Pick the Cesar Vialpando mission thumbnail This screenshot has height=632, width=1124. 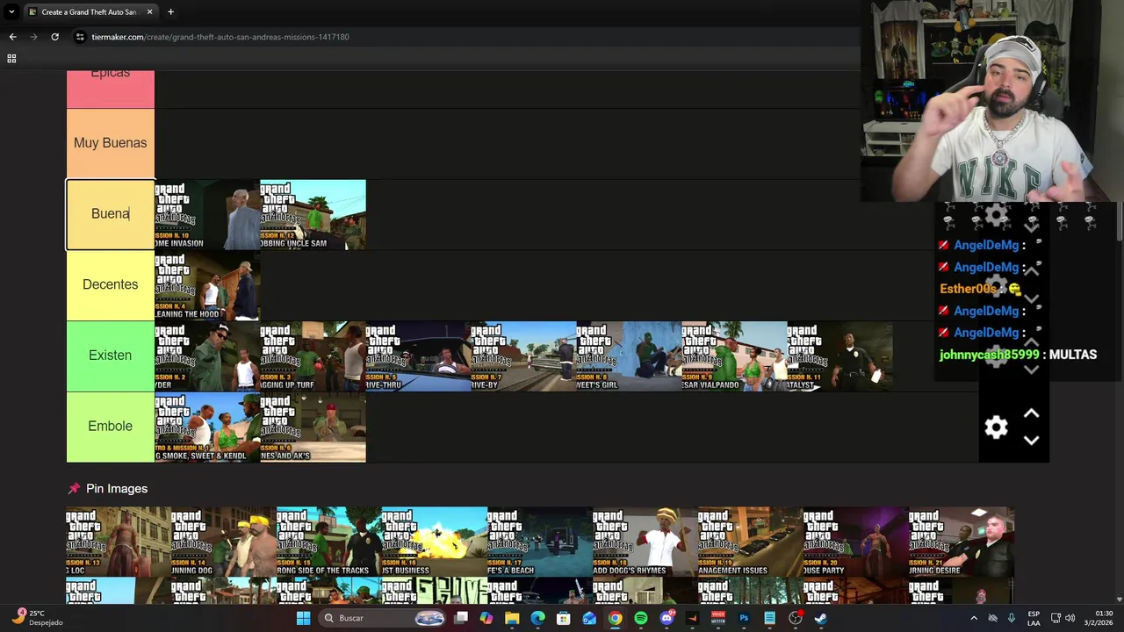click(734, 355)
